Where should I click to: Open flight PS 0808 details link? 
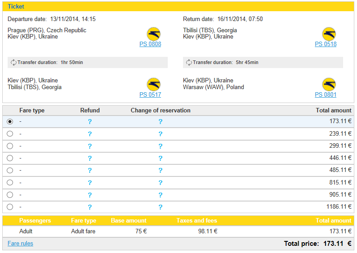point(150,44)
